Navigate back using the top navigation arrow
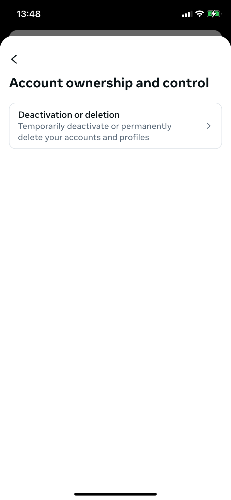The width and height of the screenshot is (231, 500). [14, 59]
